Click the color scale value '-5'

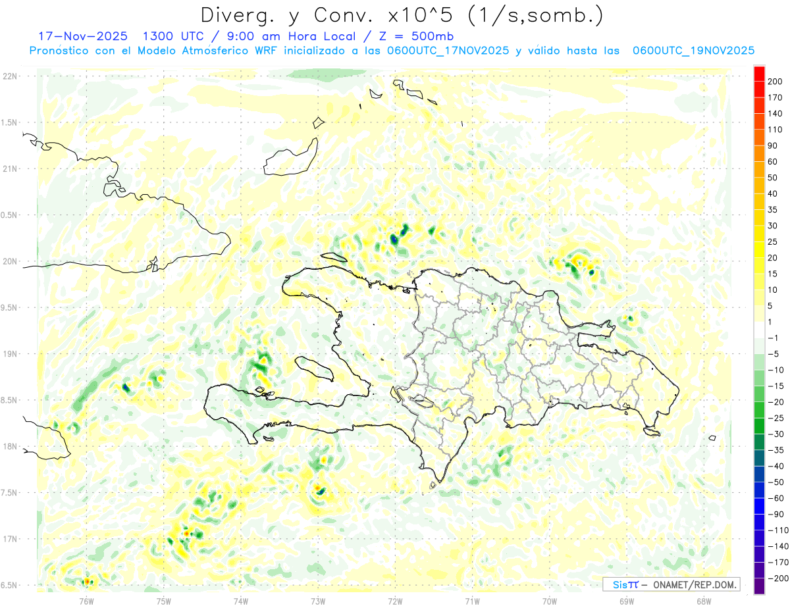774,353
